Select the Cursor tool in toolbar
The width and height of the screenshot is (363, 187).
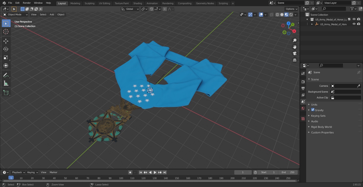[x=6, y=32]
